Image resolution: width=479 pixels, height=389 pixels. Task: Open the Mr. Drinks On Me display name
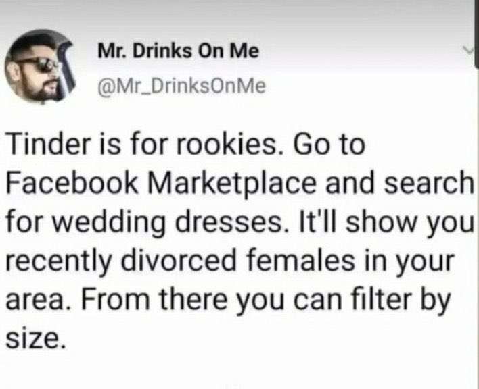point(178,53)
